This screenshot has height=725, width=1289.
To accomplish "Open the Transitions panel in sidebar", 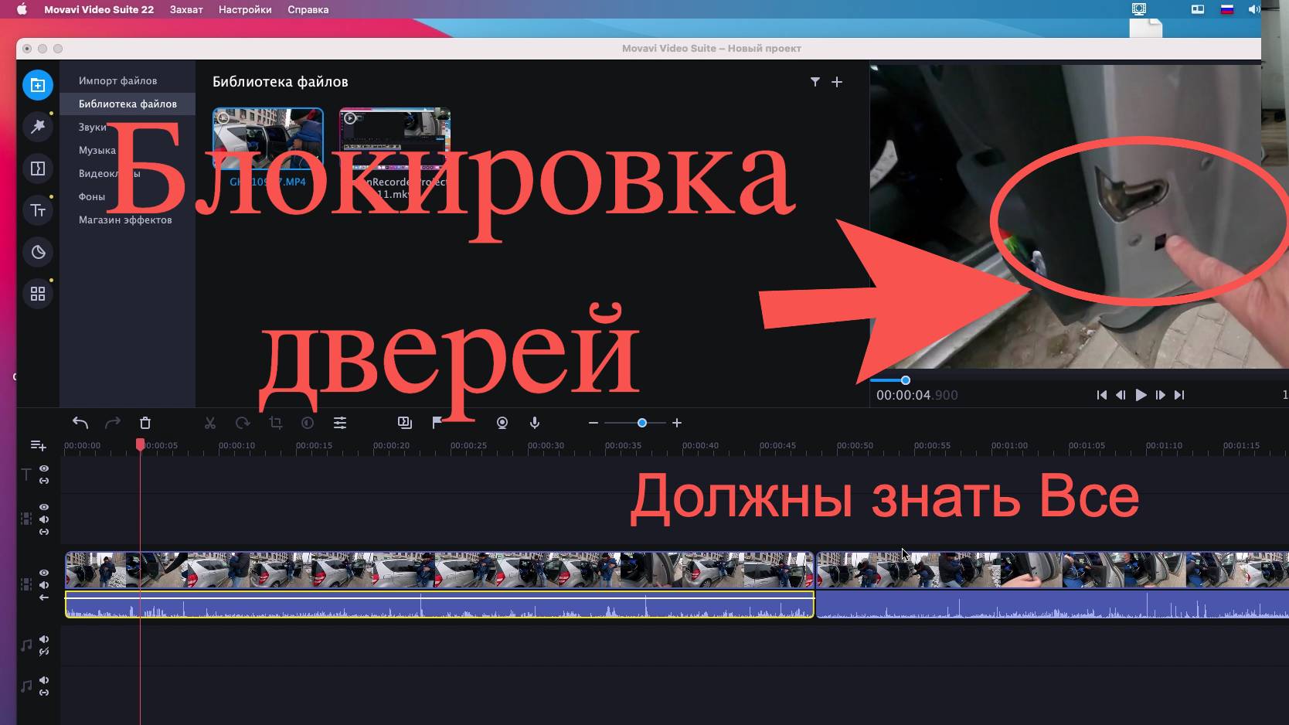I will [x=38, y=168].
